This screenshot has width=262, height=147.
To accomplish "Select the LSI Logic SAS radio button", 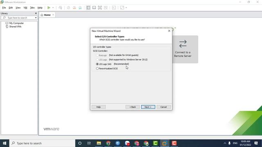I will pyautogui.click(x=97, y=64).
